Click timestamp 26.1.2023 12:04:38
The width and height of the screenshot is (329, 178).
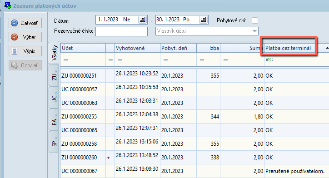137,114
